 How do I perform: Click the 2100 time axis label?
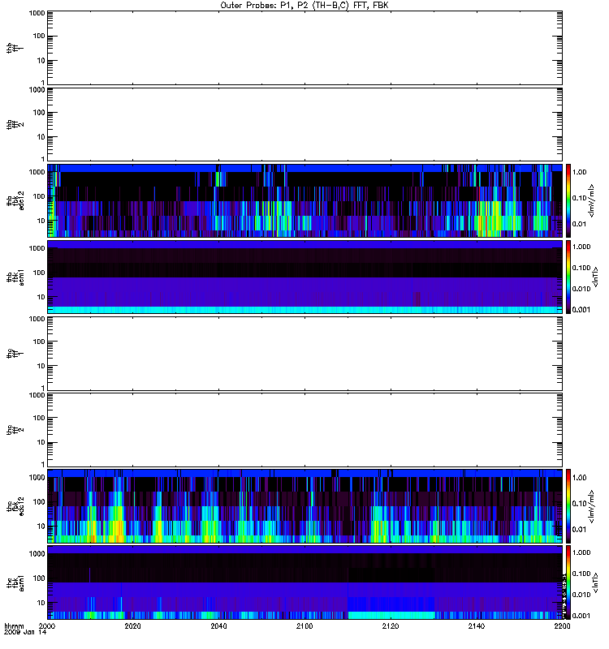click(304, 626)
